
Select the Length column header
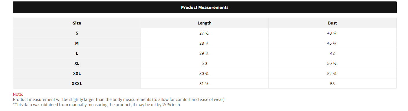(x=205, y=23)
